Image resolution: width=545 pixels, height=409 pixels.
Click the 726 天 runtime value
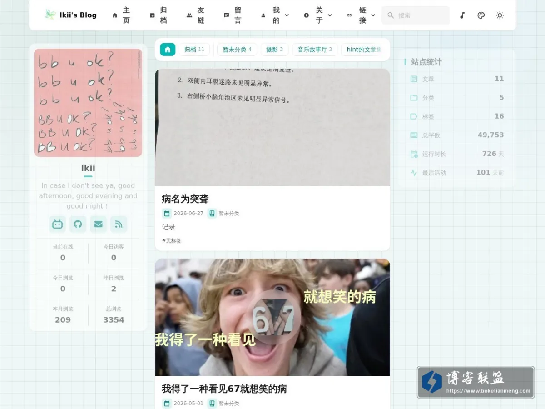pyautogui.click(x=493, y=154)
